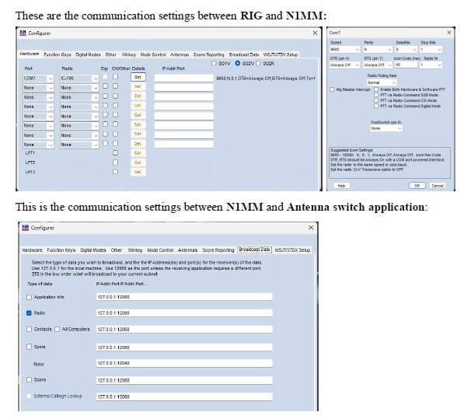This screenshot has width=471, height=419.
Task: Open the RTS (pin 7) dropdown
Action: tap(378, 65)
